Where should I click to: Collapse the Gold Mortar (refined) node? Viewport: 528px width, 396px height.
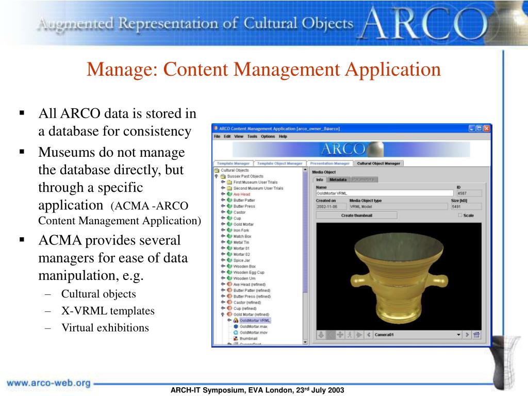(x=223, y=315)
